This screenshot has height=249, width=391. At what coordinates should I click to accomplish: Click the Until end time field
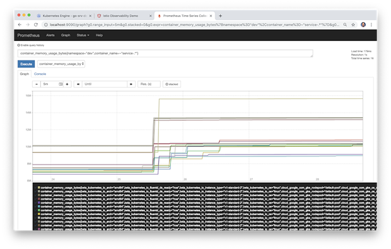(x=105, y=84)
